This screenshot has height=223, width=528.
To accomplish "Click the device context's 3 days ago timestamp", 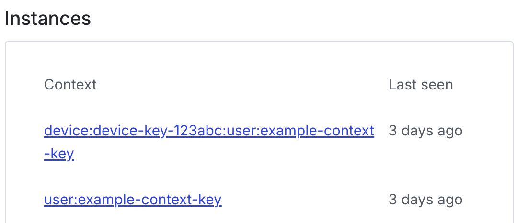I will (x=425, y=131).
